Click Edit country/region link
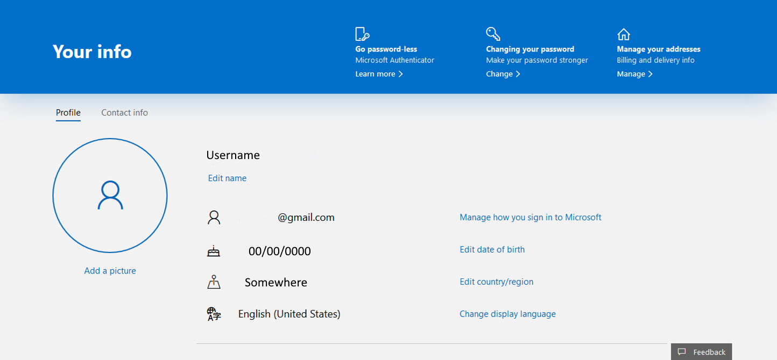This screenshot has width=777, height=360. [x=496, y=282]
